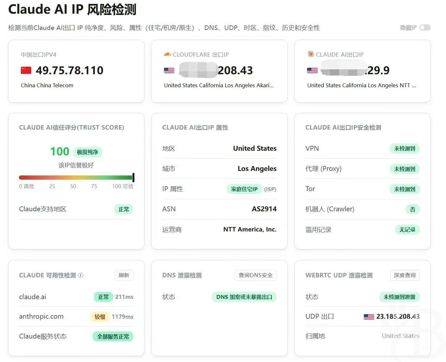
Task: Click the 查询DNS安全 button
Action: click(256, 275)
